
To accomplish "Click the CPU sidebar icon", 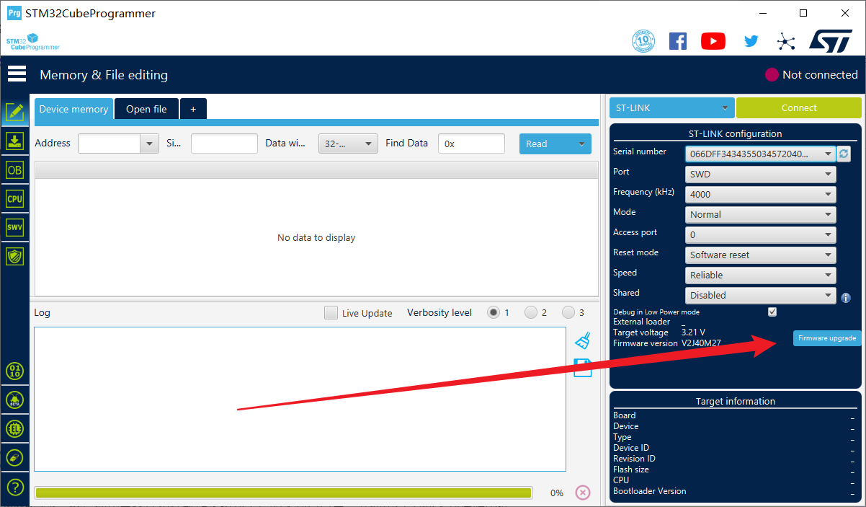I will pos(14,198).
